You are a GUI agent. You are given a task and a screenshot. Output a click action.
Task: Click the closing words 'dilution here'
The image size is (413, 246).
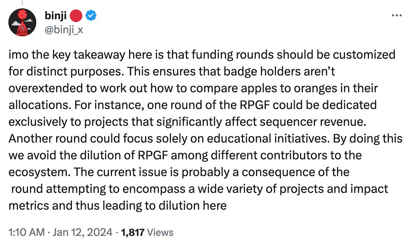[x=193, y=205]
